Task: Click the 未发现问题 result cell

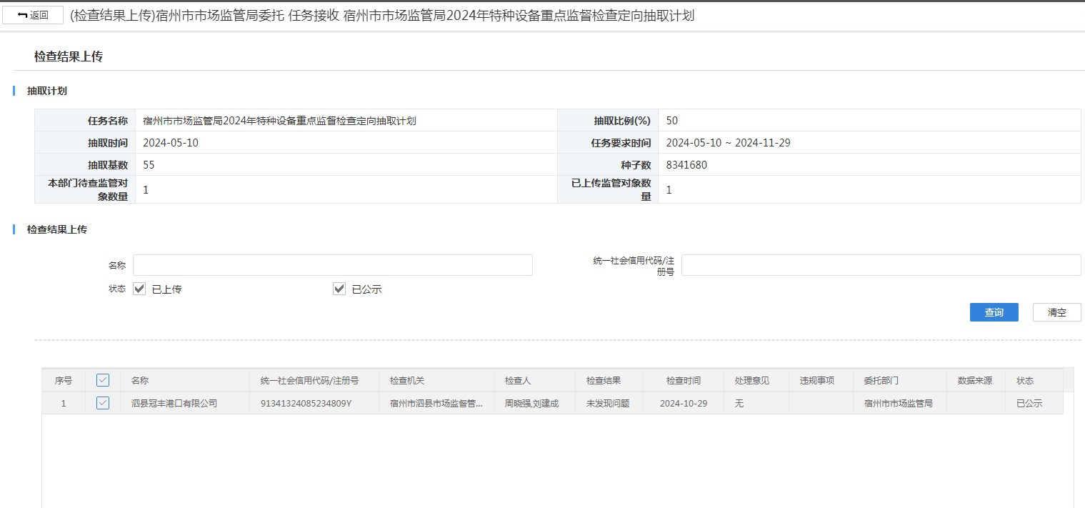Action: 609,404
